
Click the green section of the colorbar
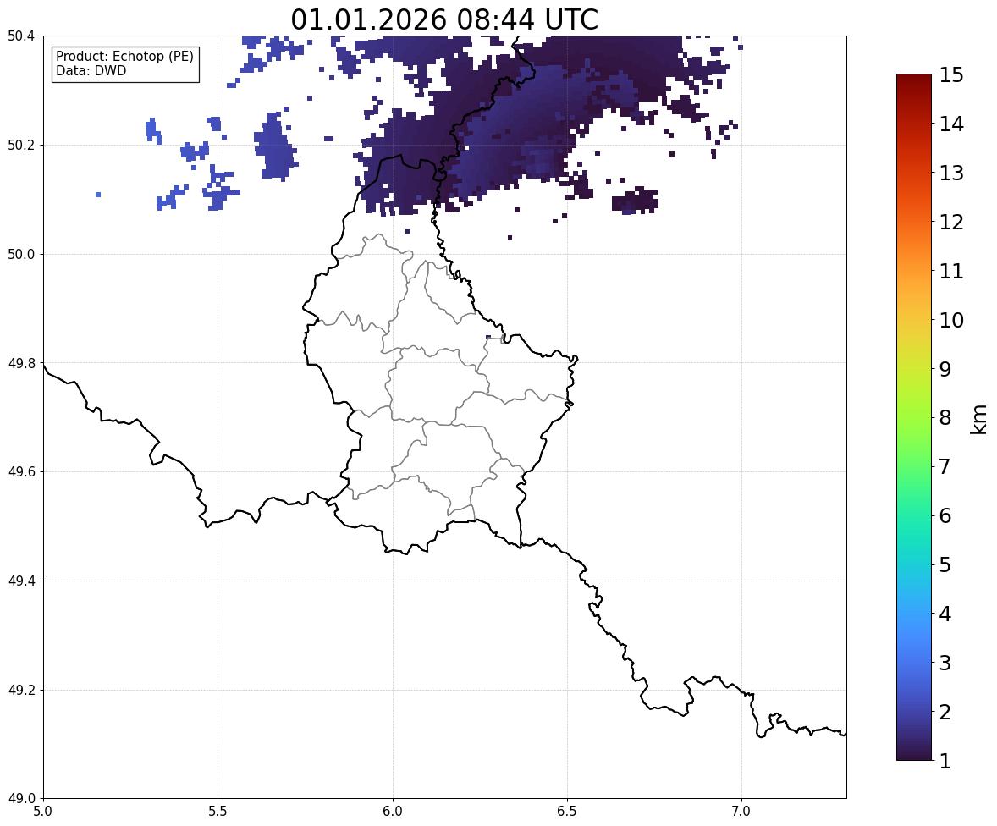coord(914,445)
